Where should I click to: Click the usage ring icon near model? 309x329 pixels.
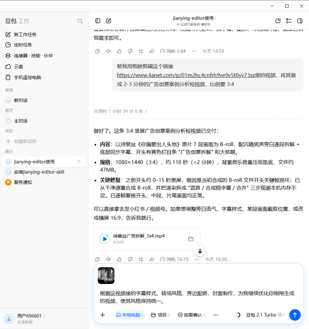click(238, 315)
